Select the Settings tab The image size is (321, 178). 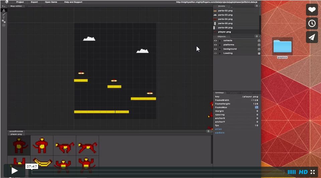(219, 93)
